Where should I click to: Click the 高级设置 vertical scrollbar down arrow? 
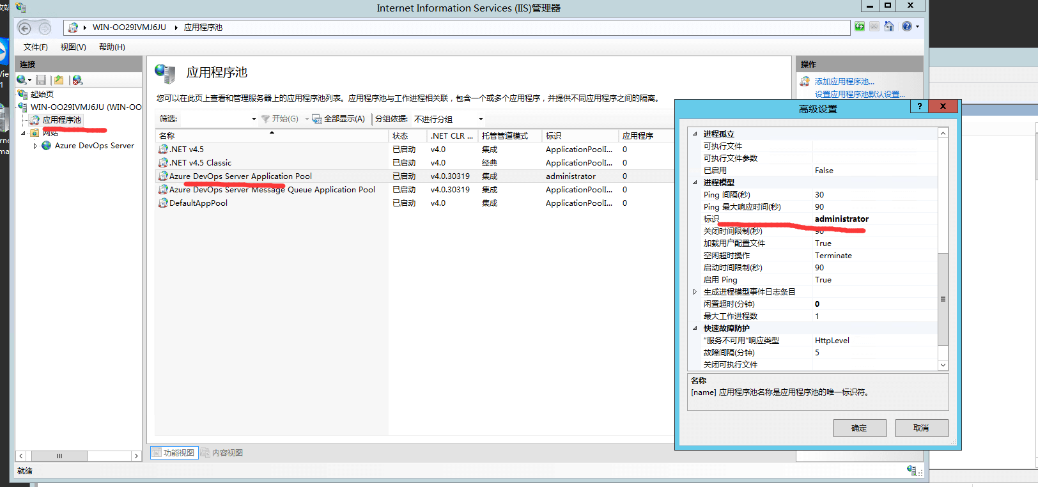[x=943, y=365]
